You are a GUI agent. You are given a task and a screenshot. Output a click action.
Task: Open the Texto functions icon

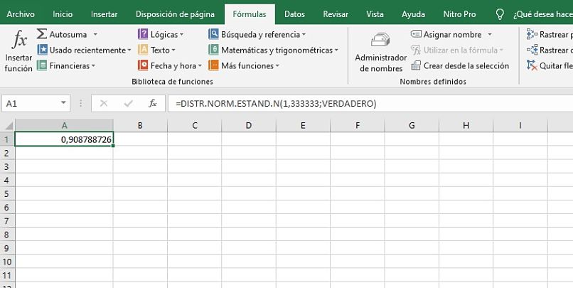[x=144, y=50]
